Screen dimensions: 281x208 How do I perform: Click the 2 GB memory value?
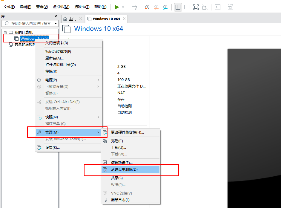click(122, 67)
